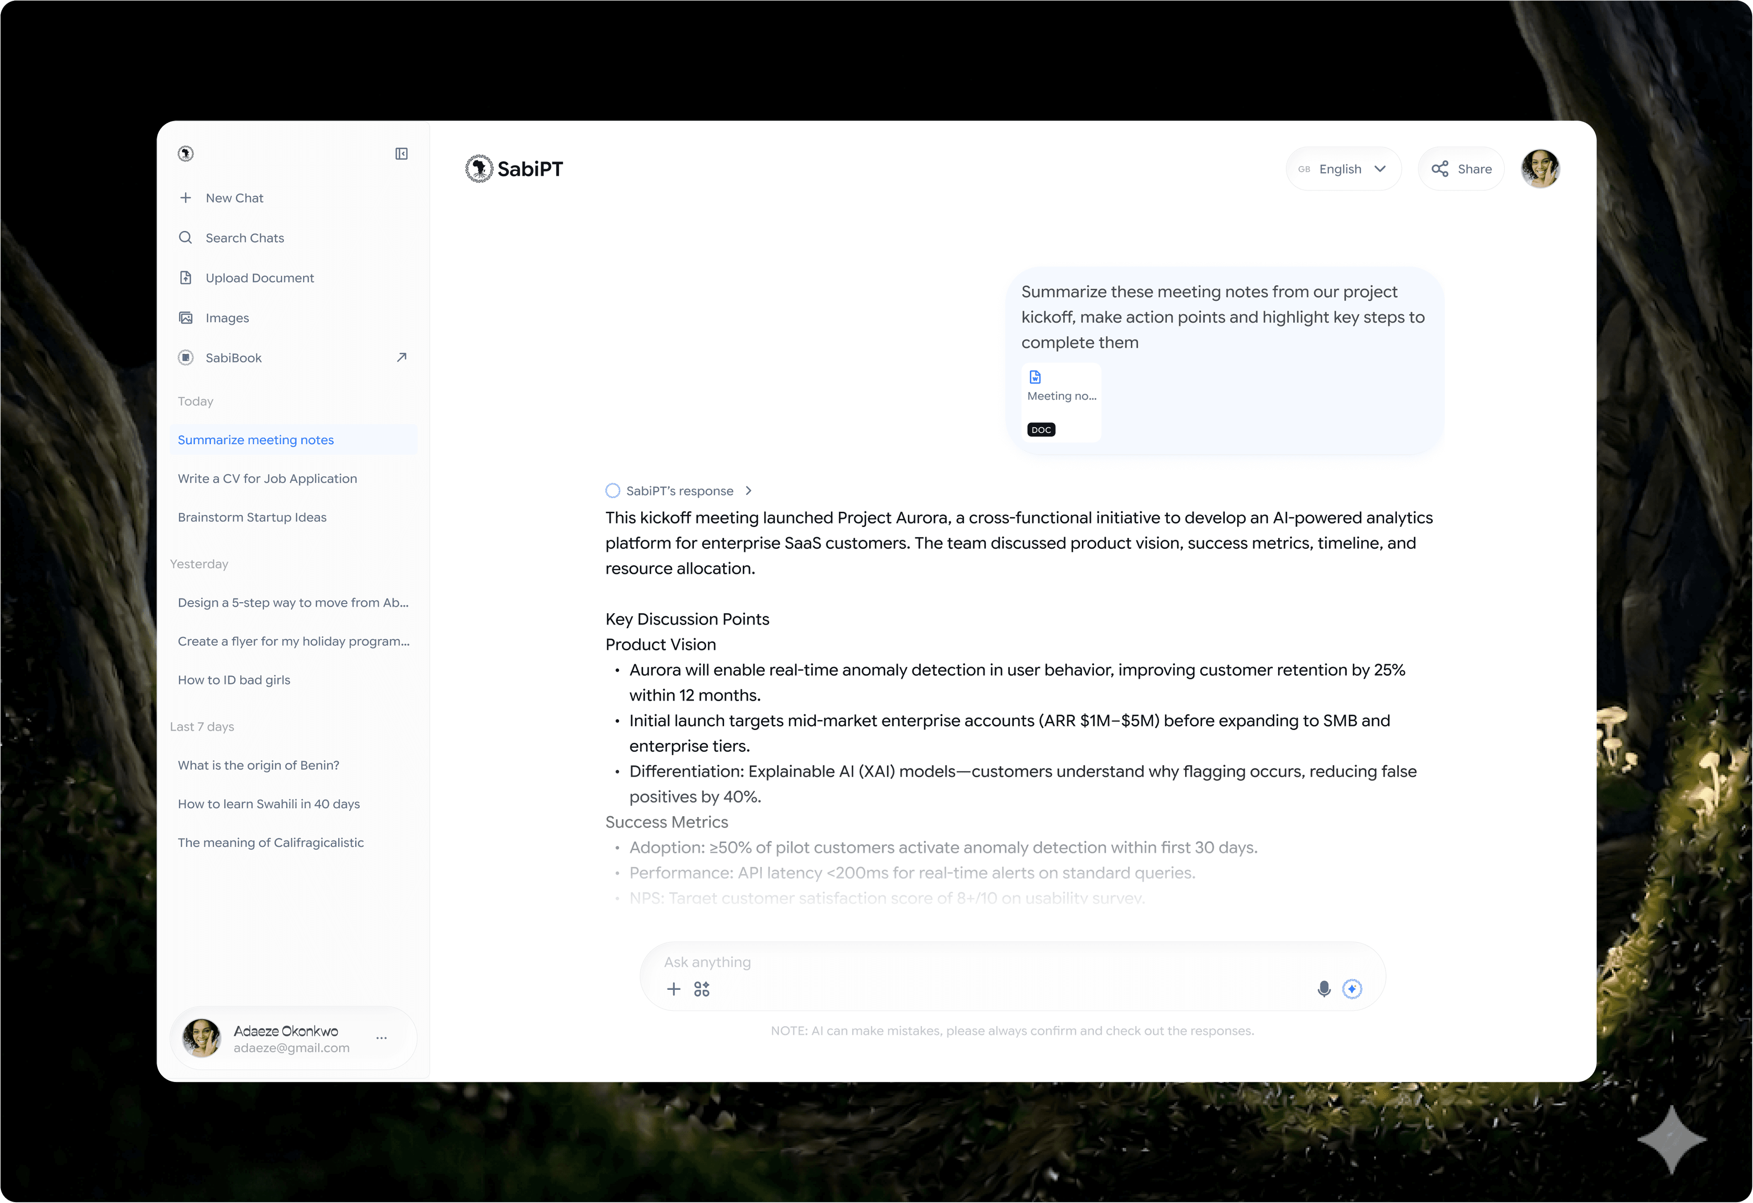Open Design a 5-step way chat
The image size is (1753, 1203).
(294, 603)
